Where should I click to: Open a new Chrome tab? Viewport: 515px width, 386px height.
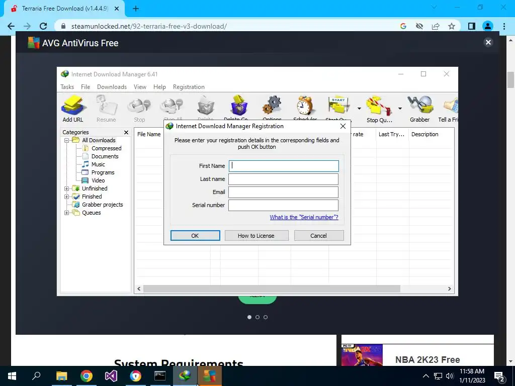pos(136,9)
